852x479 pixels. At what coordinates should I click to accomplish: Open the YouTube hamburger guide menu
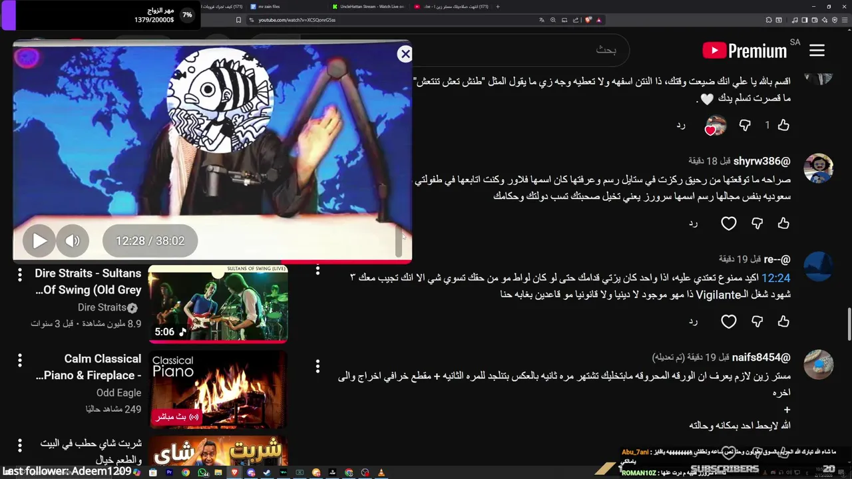click(817, 50)
